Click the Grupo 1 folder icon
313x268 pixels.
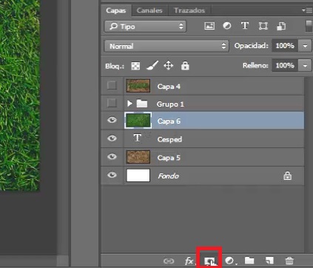(x=142, y=104)
